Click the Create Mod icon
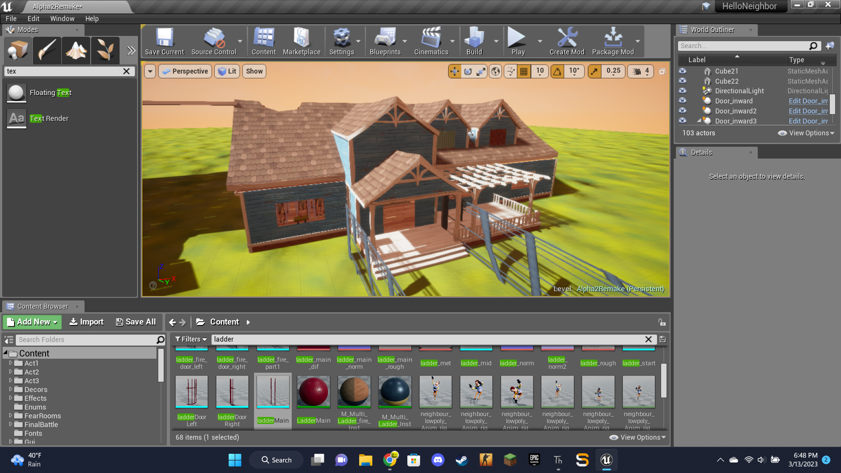Screen dimensions: 841x473 click(x=567, y=42)
